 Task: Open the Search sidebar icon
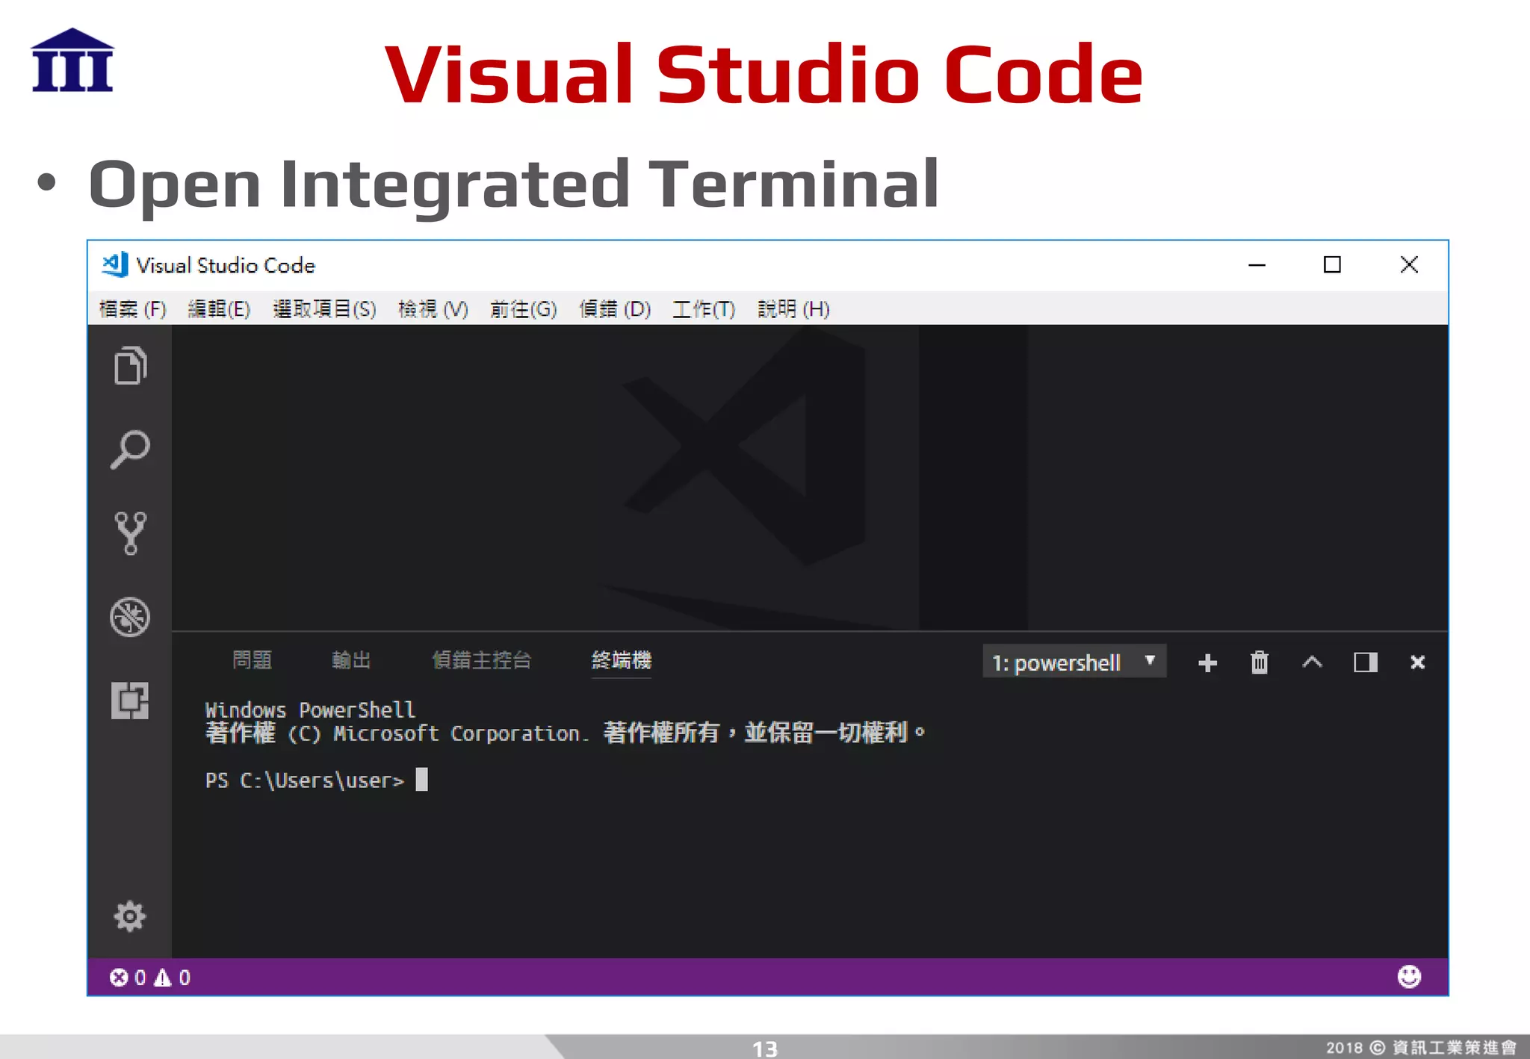130,450
